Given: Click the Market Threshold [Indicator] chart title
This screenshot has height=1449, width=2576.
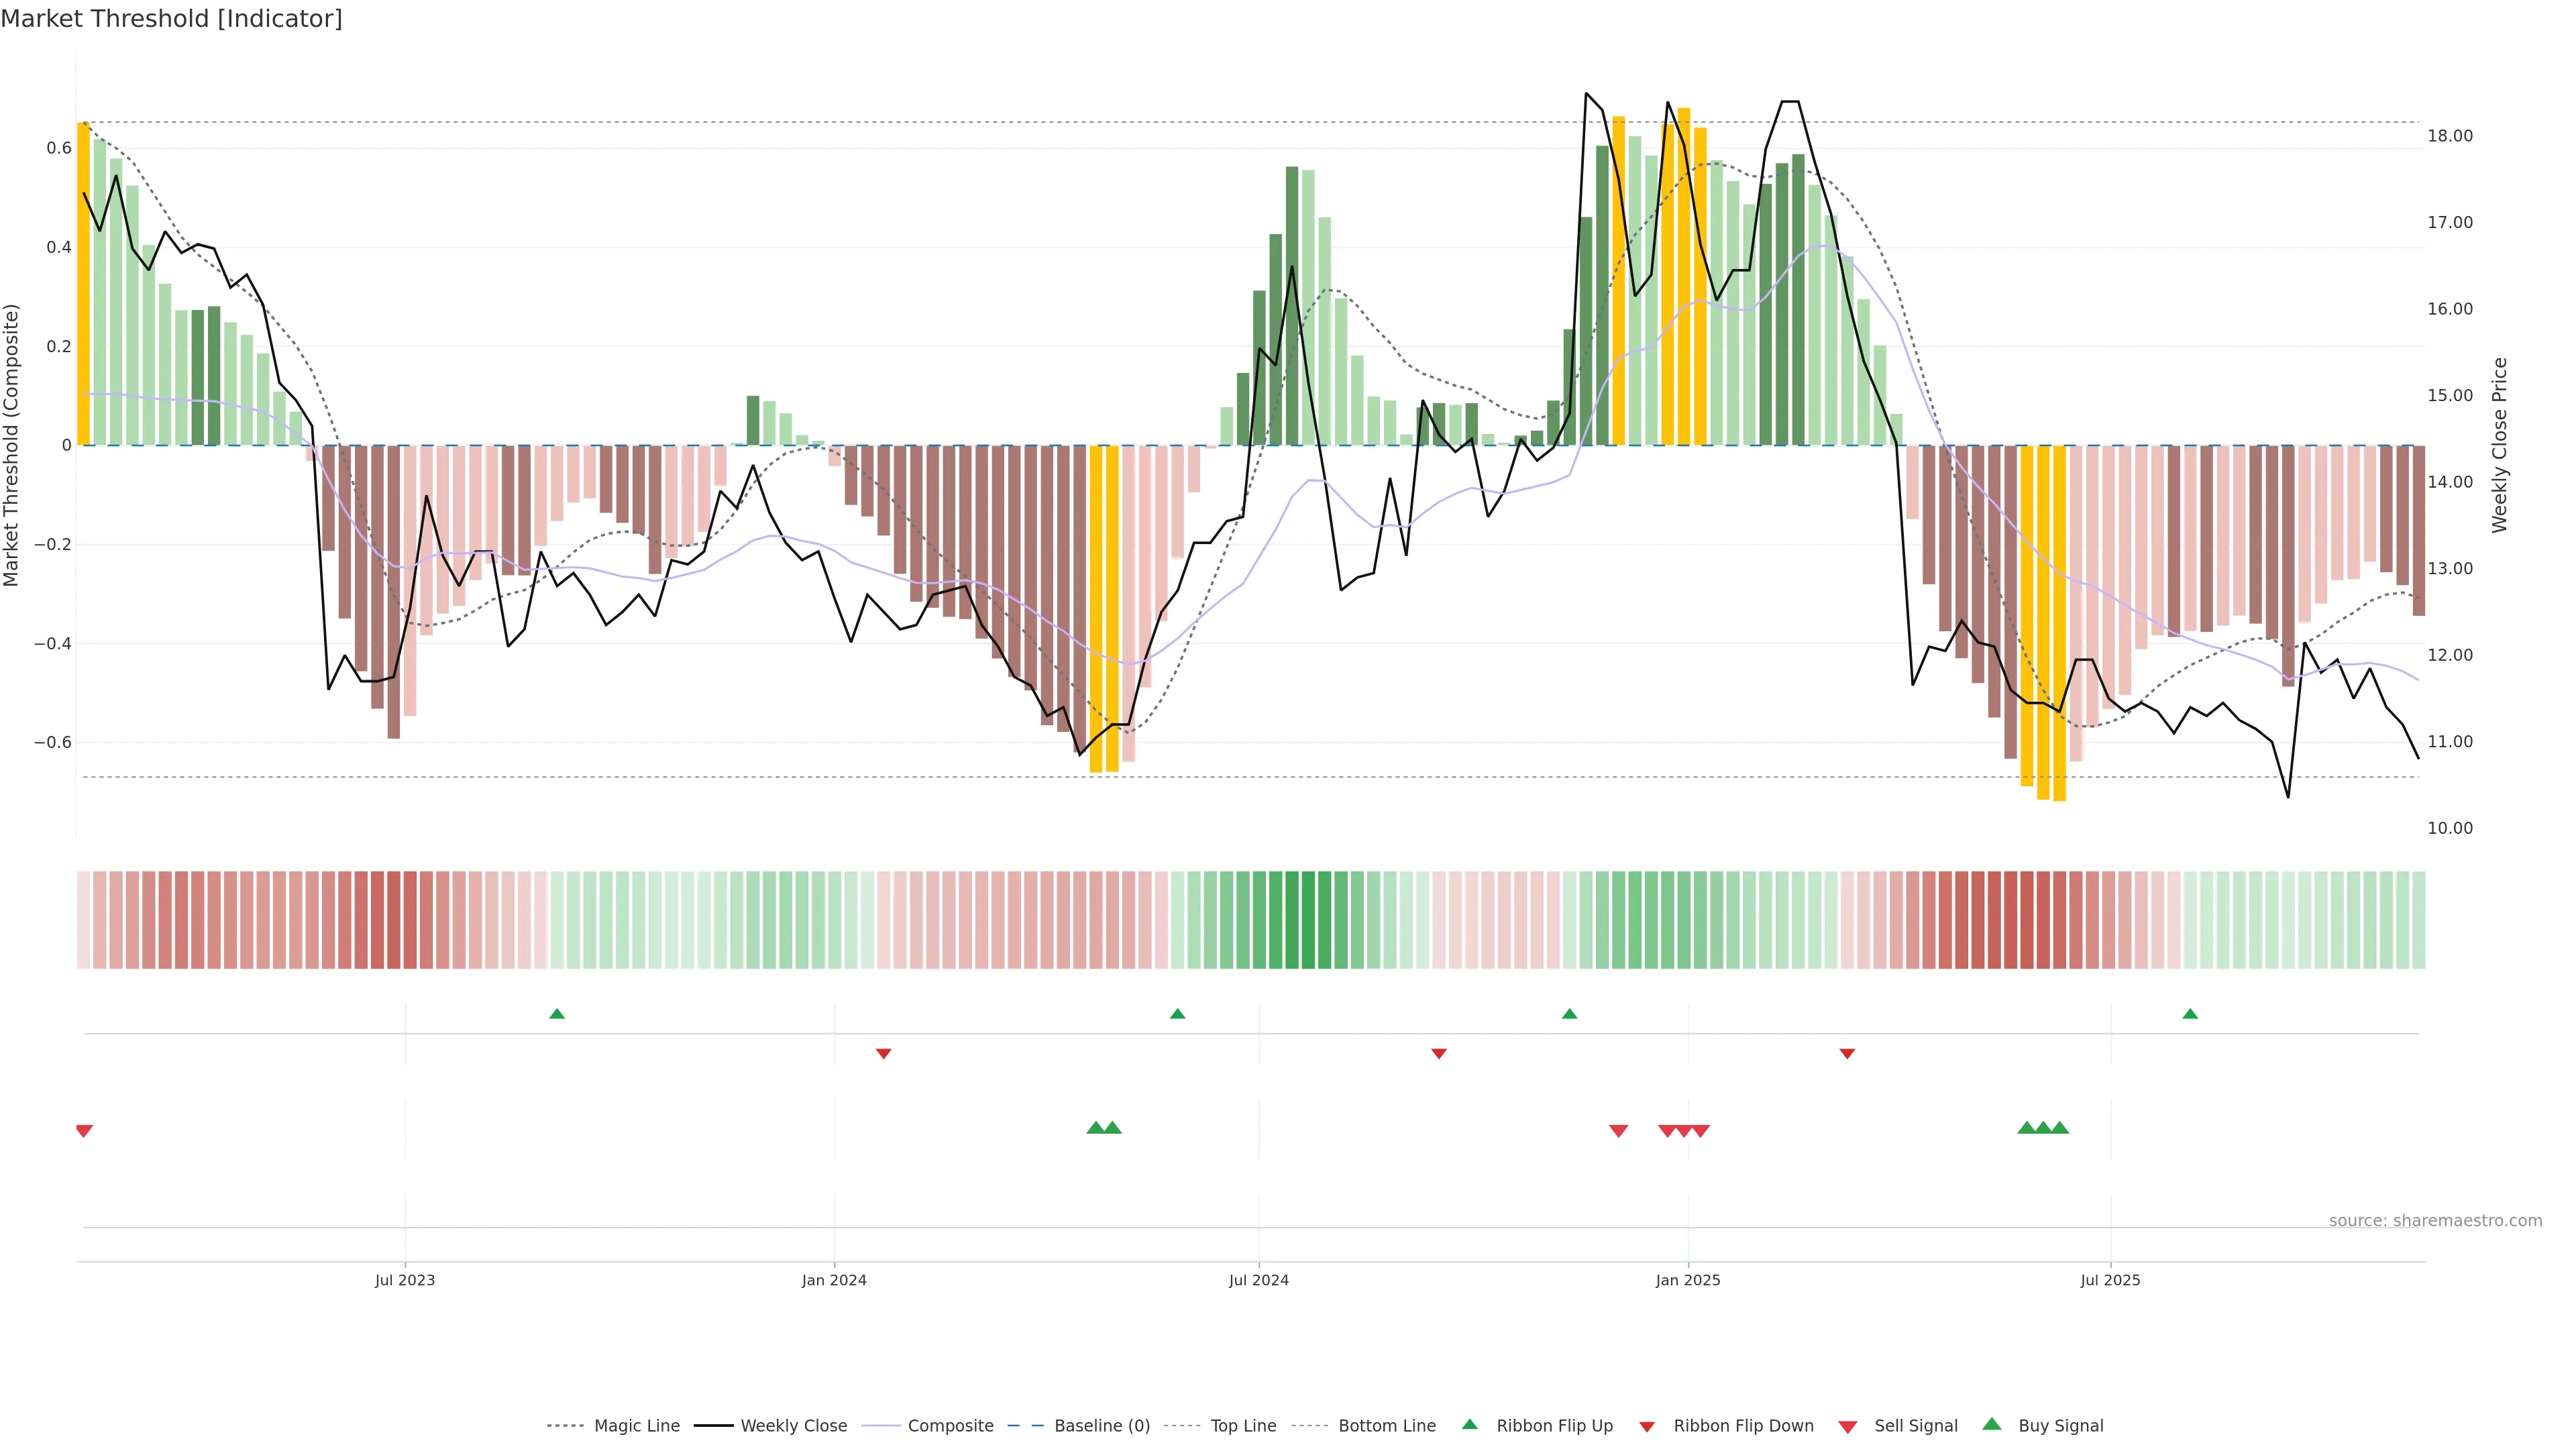Looking at the screenshot, I should coord(171,19).
